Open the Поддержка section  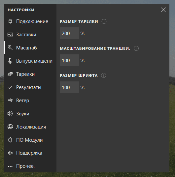click(30, 153)
